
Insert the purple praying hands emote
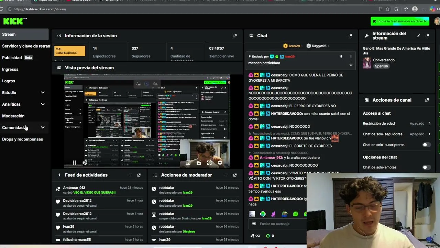coord(274,214)
